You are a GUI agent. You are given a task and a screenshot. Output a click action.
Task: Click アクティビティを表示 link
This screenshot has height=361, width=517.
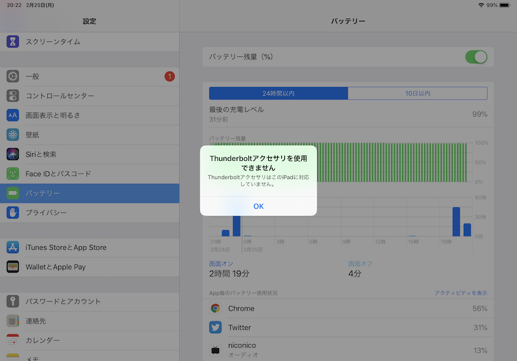click(x=461, y=293)
